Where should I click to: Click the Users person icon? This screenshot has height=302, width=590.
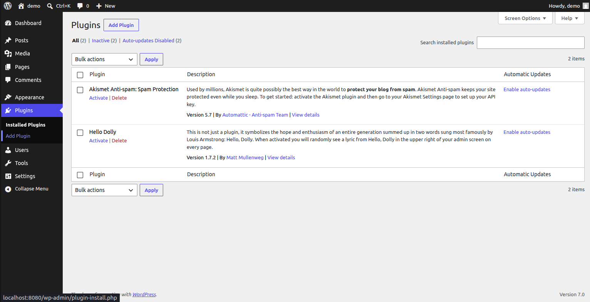[8, 150]
